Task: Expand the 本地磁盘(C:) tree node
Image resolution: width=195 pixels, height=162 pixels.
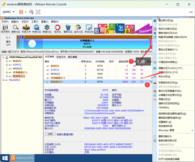Action: [x=7, y=72]
